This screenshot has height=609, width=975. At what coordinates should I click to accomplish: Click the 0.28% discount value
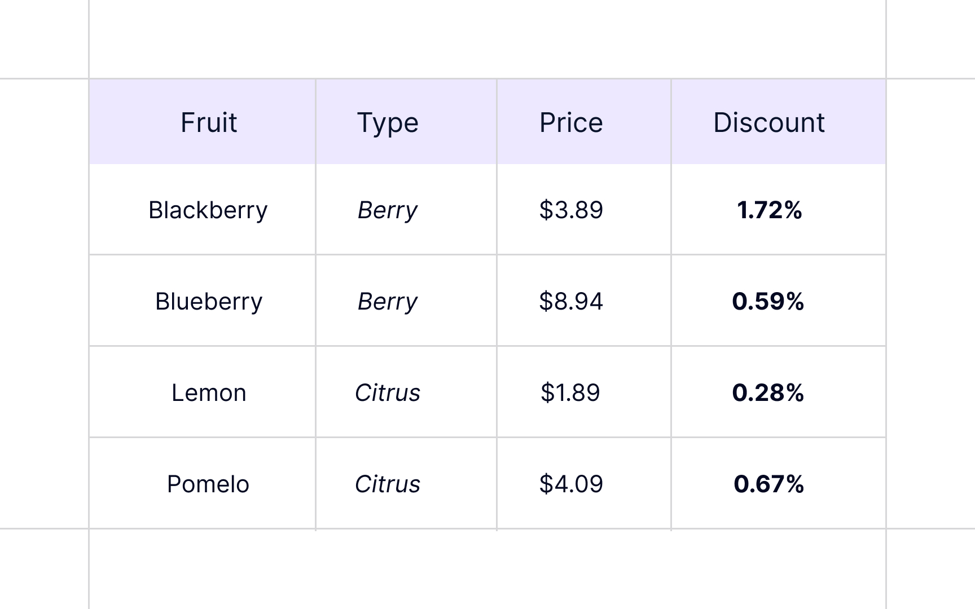[x=768, y=393]
